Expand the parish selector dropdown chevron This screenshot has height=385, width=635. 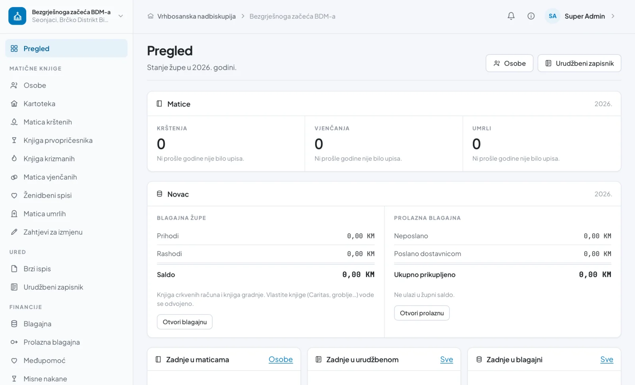click(121, 16)
